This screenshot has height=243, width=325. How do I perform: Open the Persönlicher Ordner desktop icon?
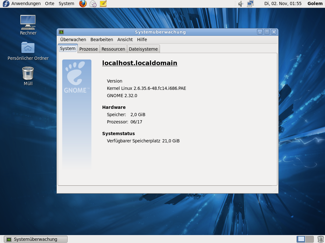click(x=28, y=47)
